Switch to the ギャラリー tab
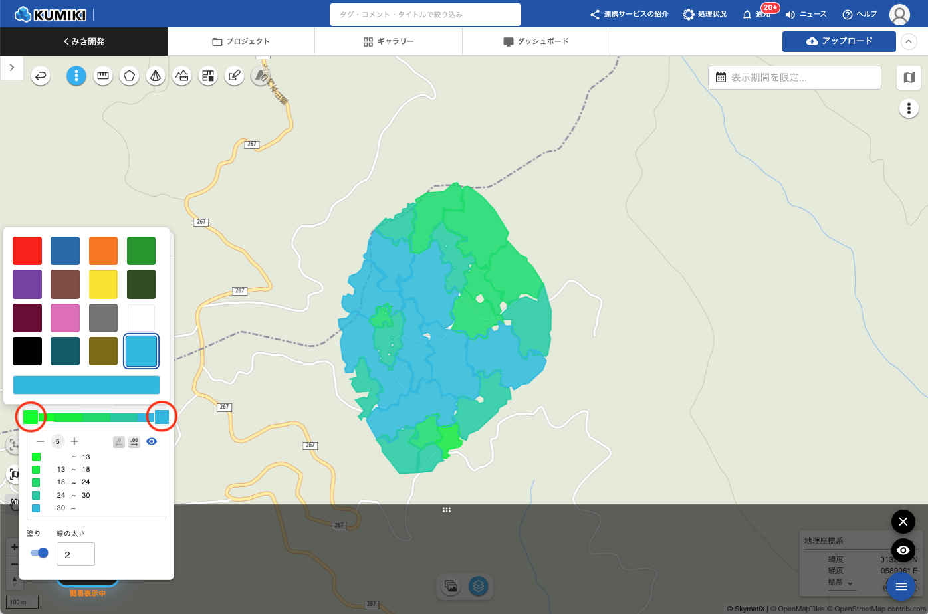The height and width of the screenshot is (614, 928). coord(389,41)
